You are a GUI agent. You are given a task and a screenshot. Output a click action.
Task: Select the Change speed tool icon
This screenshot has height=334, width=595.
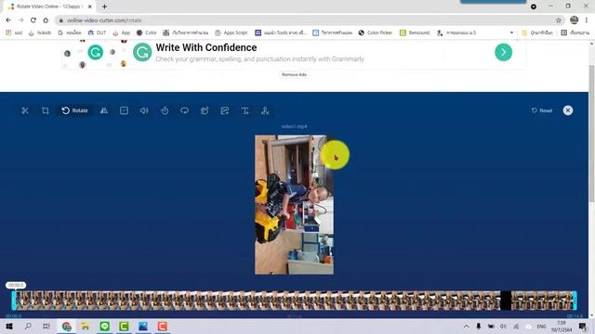click(x=165, y=110)
